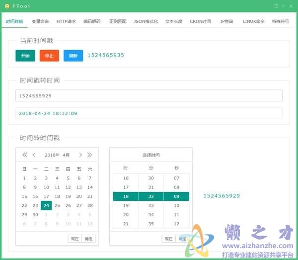Viewport: 298px width, 260px height.
Task: Choose April 13 in the calendar
Action: tap(79, 187)
